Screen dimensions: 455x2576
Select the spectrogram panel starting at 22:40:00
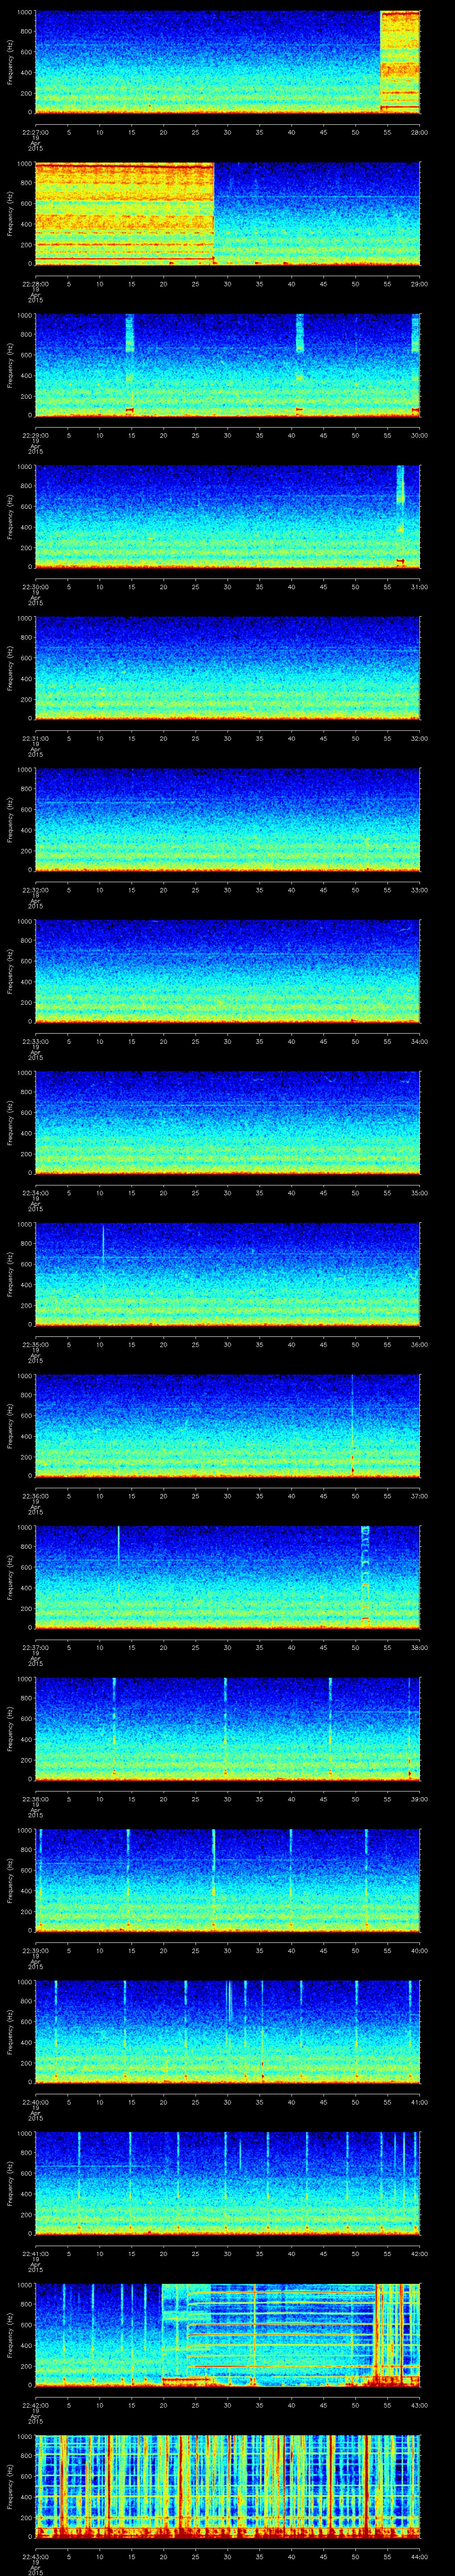[227, 2032]
